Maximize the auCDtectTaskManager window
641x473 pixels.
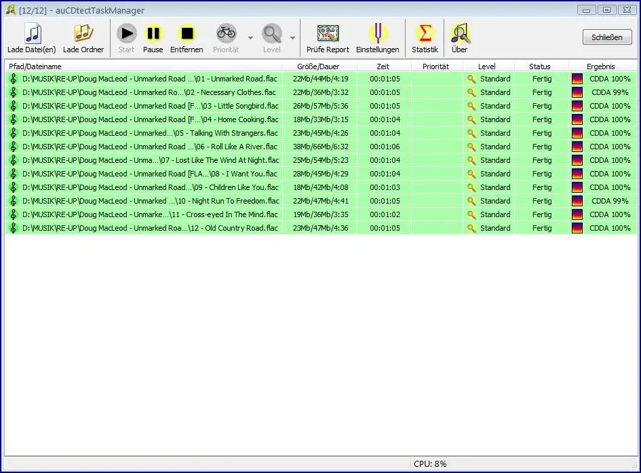[606, 10]
